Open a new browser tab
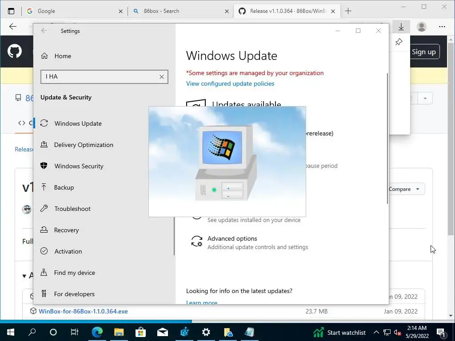 [348, 11]
